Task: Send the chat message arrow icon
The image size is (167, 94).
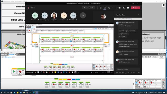Action: 138,73
